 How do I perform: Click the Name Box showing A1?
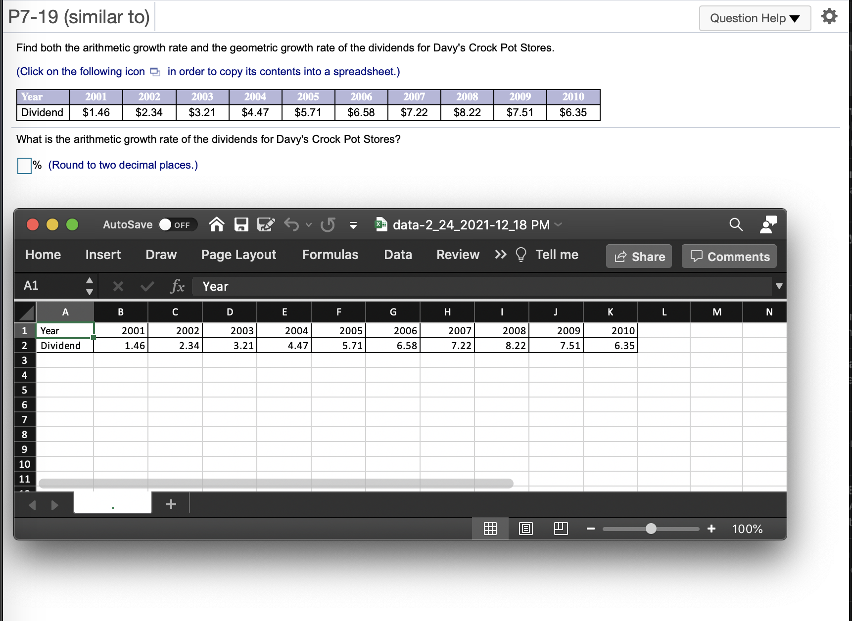[48, 286]
